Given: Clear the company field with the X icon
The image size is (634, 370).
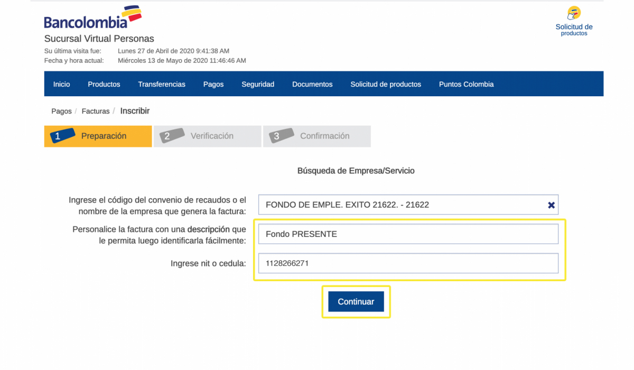Looking at the screenshot, I should pyautogui.click(x=551, y=205).
